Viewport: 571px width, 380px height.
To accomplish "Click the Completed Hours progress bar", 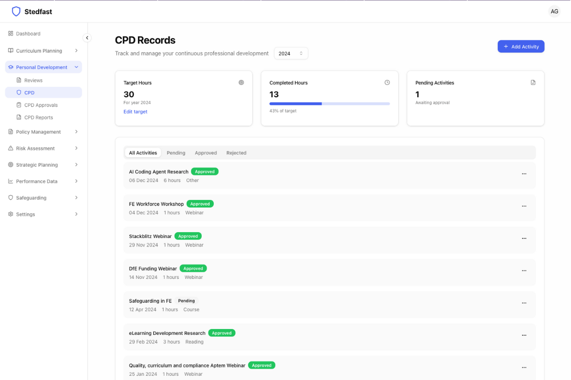I will [x=329, y=104].
